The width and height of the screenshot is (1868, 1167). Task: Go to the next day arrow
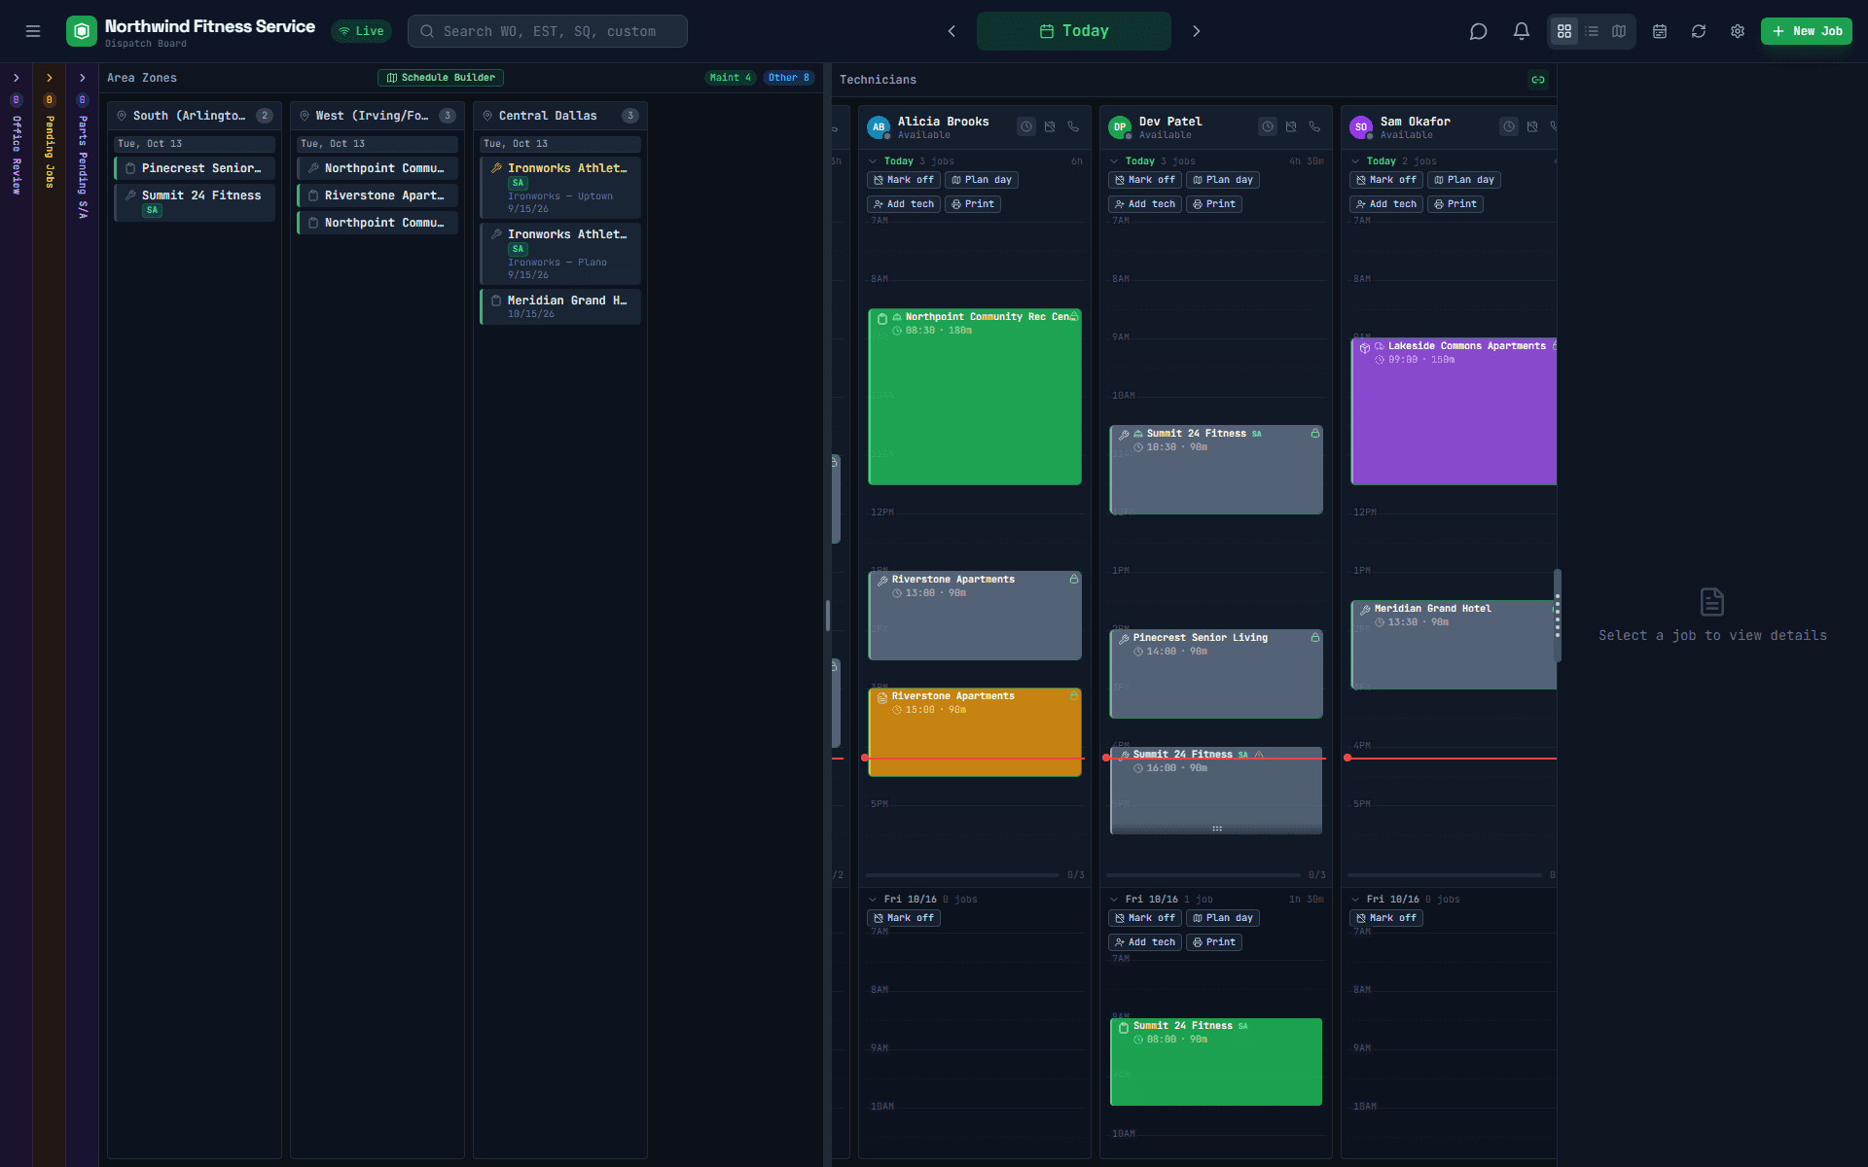(1197, 31)
